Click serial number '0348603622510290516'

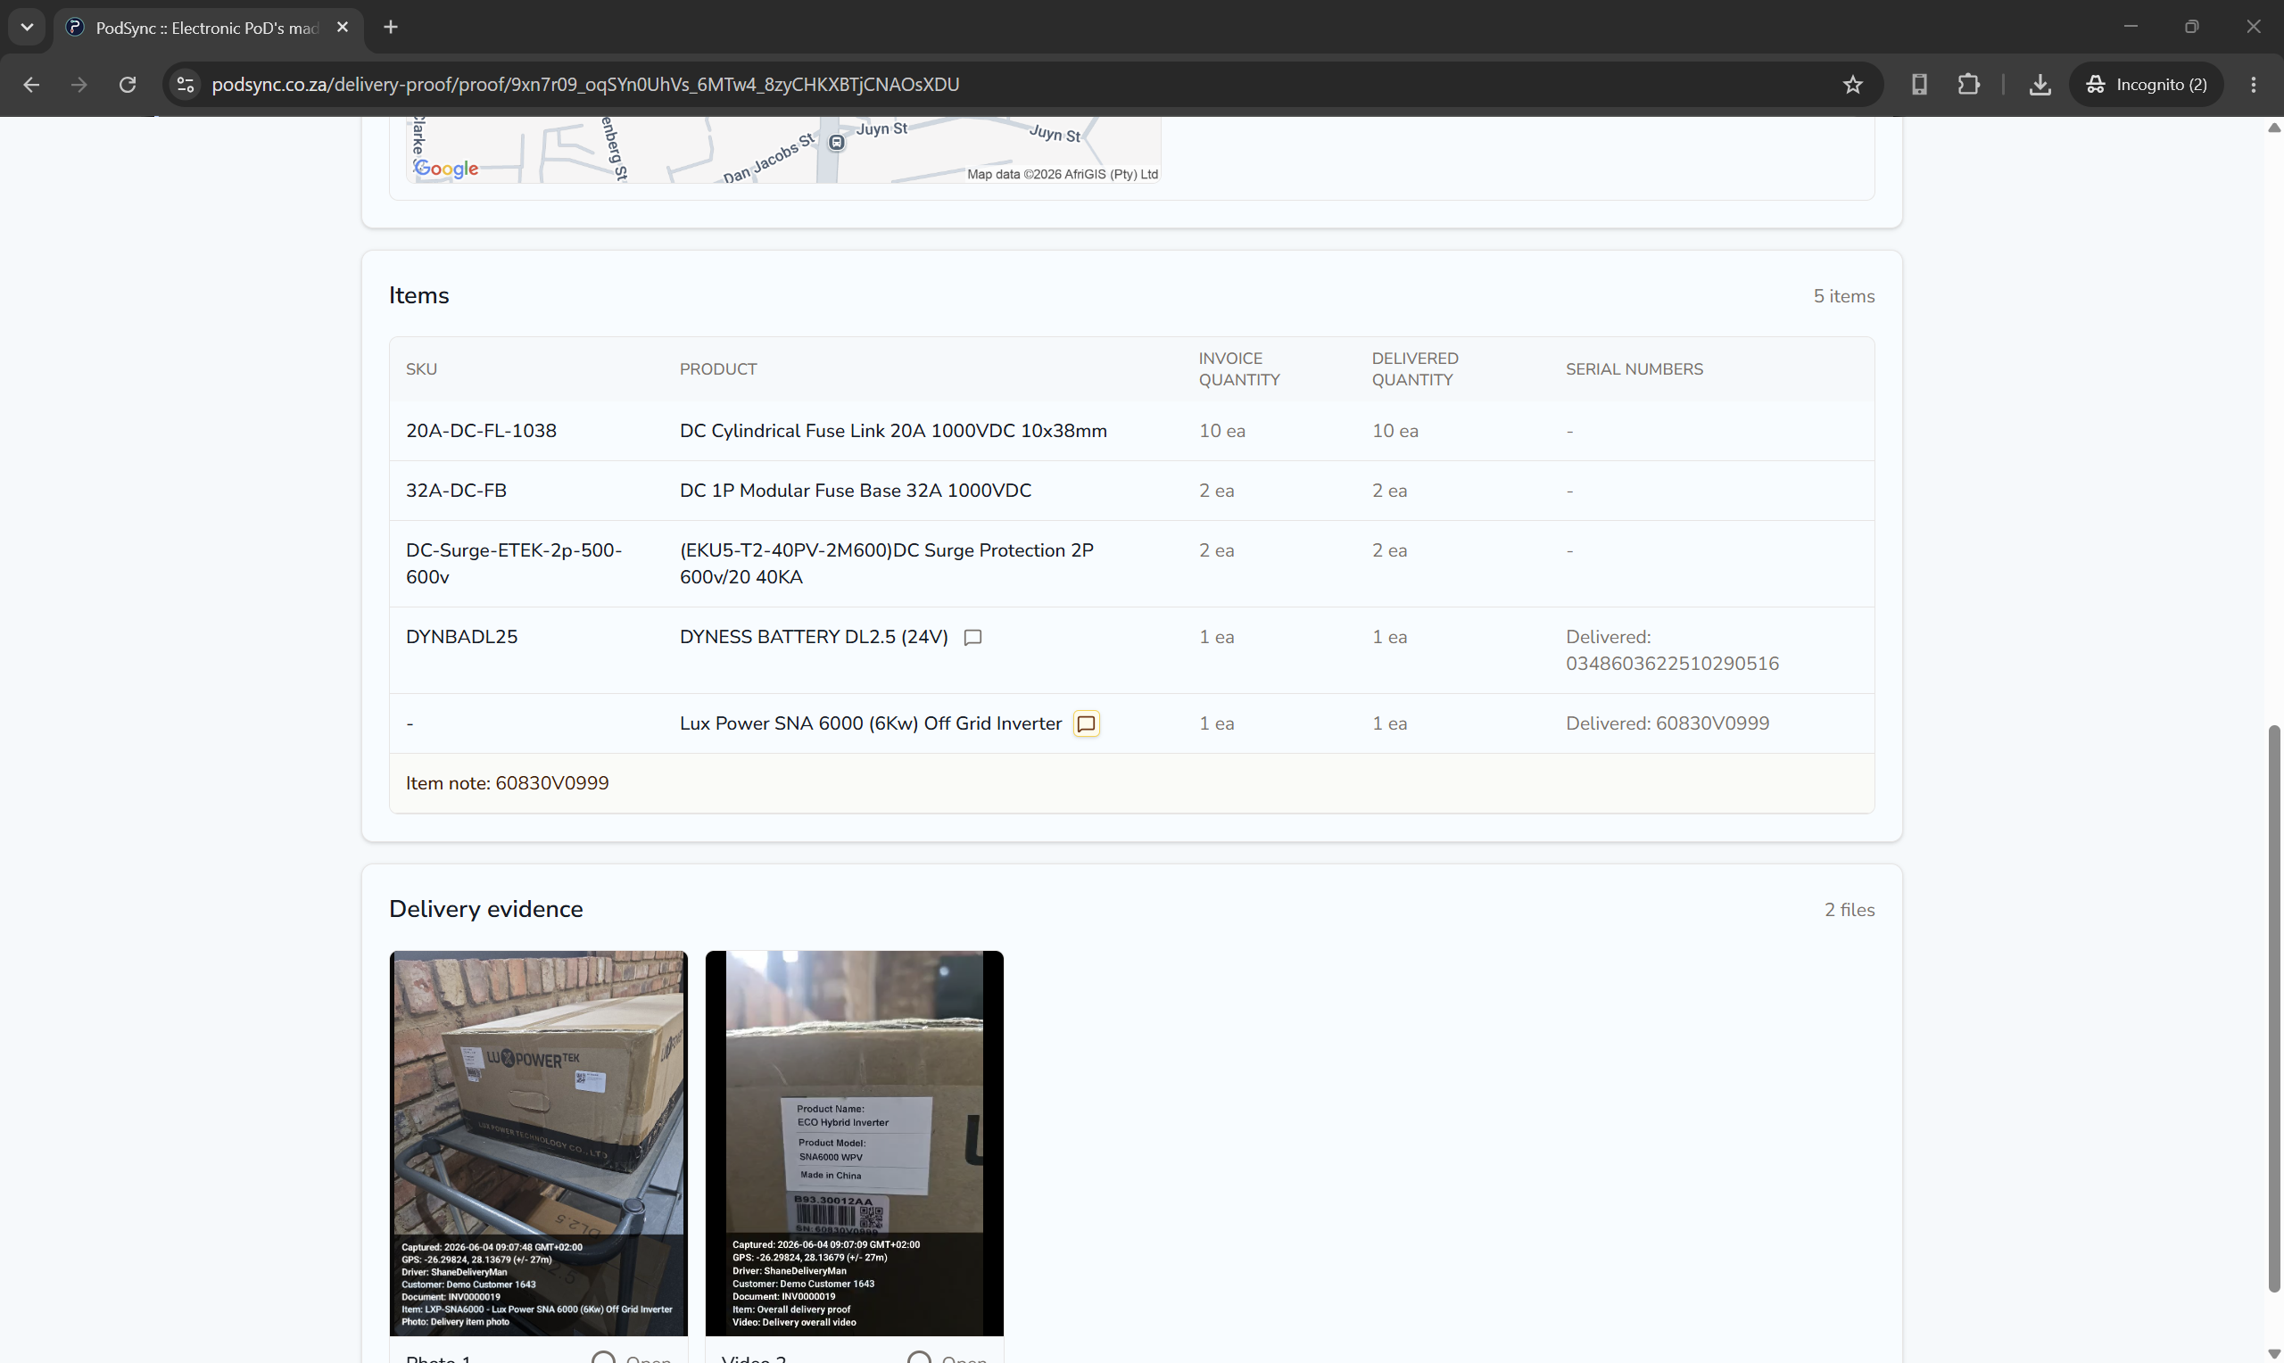point(1671,663)
